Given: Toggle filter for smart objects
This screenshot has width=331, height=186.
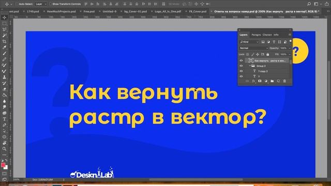Looking at the screenshot, I should [285, 42].
